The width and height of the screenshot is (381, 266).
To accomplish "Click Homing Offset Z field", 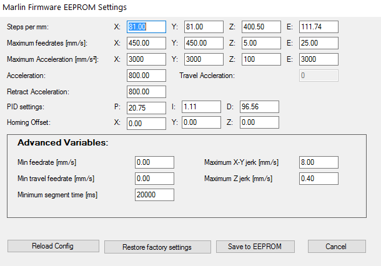I will (x=259, y=122).
